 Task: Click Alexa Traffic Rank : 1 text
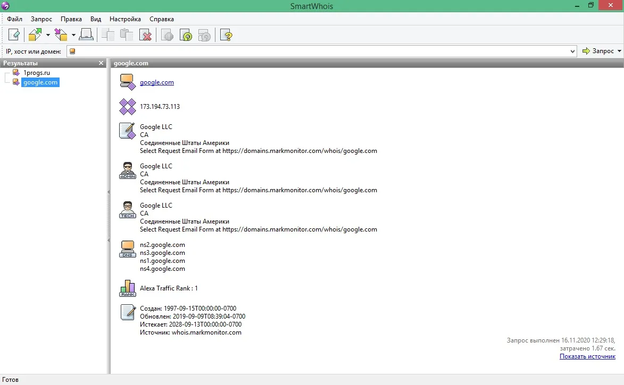click(169, 288)
